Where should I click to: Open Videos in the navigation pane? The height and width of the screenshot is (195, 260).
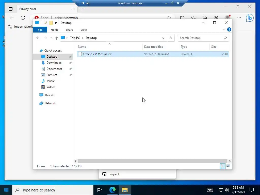point(51,87)
